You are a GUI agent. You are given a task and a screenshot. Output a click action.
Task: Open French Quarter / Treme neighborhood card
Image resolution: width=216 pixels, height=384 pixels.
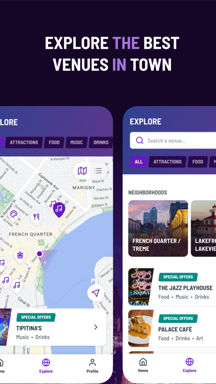click(158, 228)
